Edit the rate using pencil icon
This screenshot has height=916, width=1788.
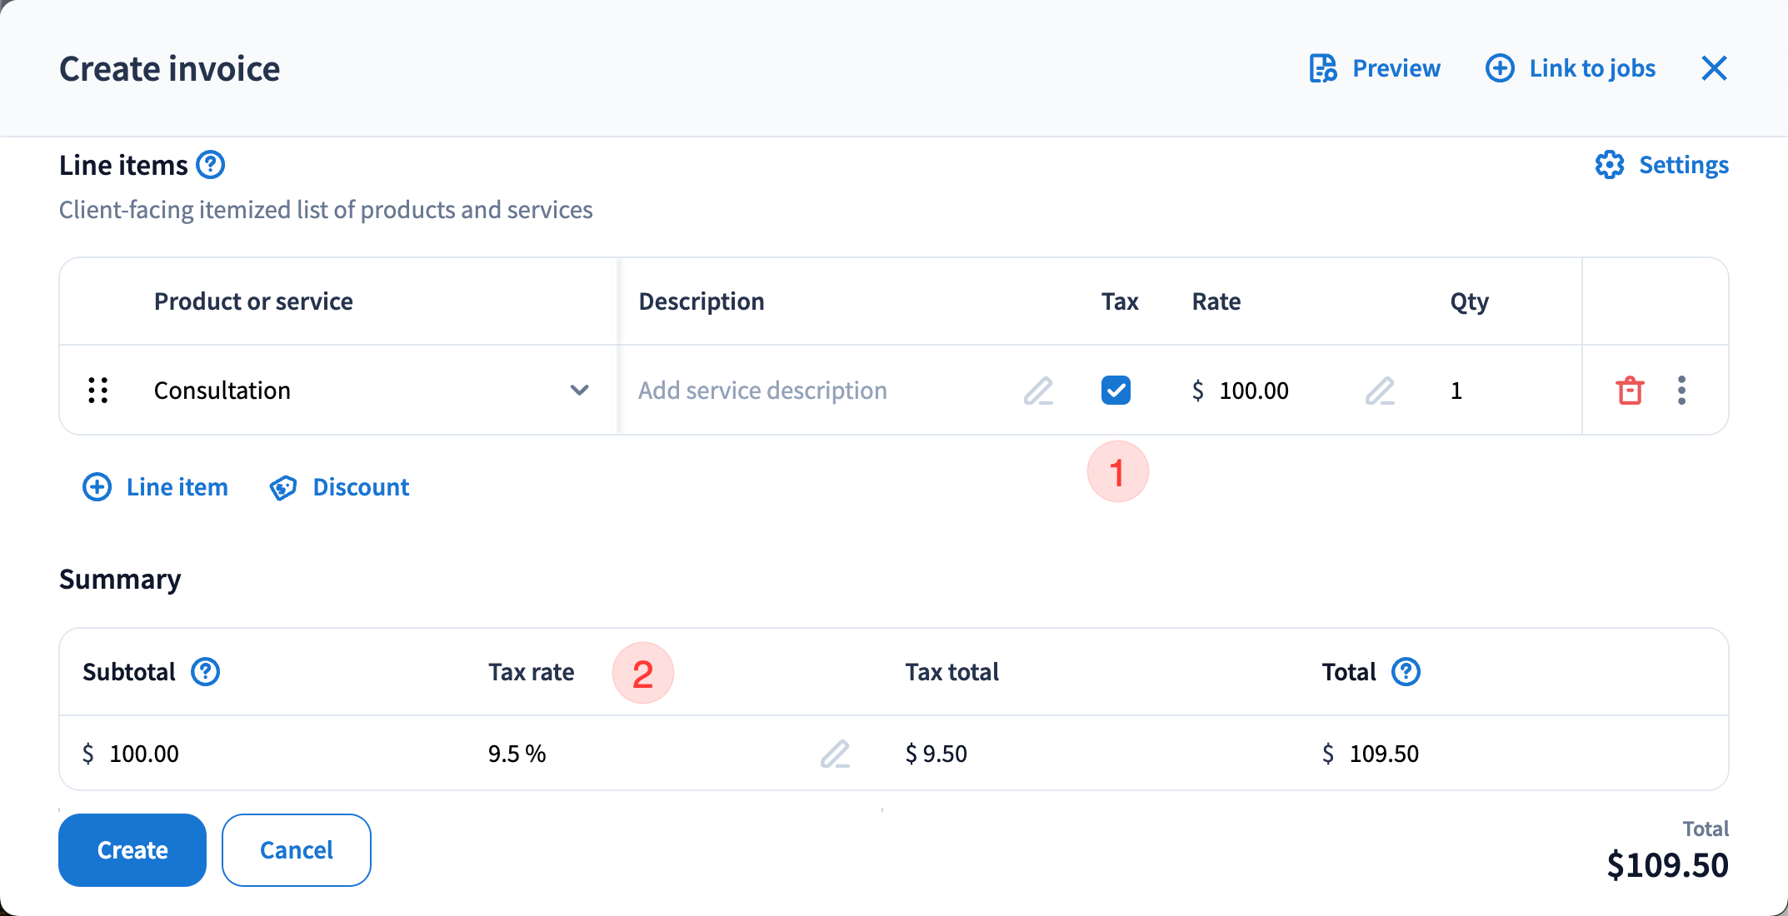[1380, 391]
